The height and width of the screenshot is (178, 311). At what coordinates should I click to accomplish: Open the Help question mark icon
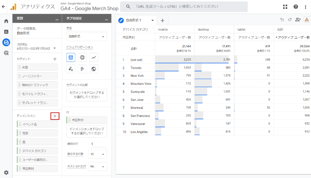click(296, 7)
